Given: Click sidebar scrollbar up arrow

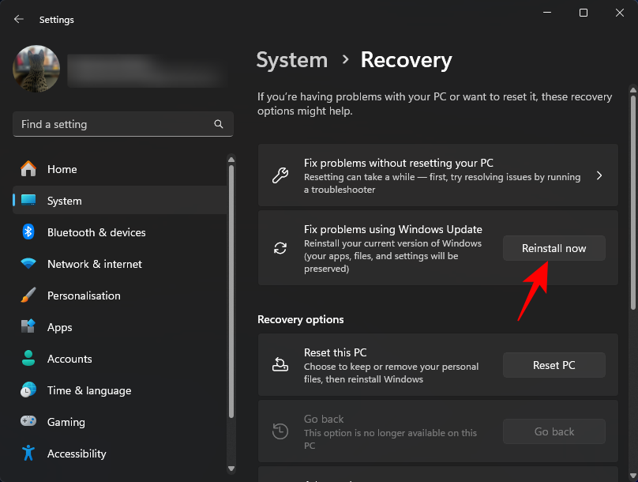Looking at the screenshot, I should tap(231, 160).
